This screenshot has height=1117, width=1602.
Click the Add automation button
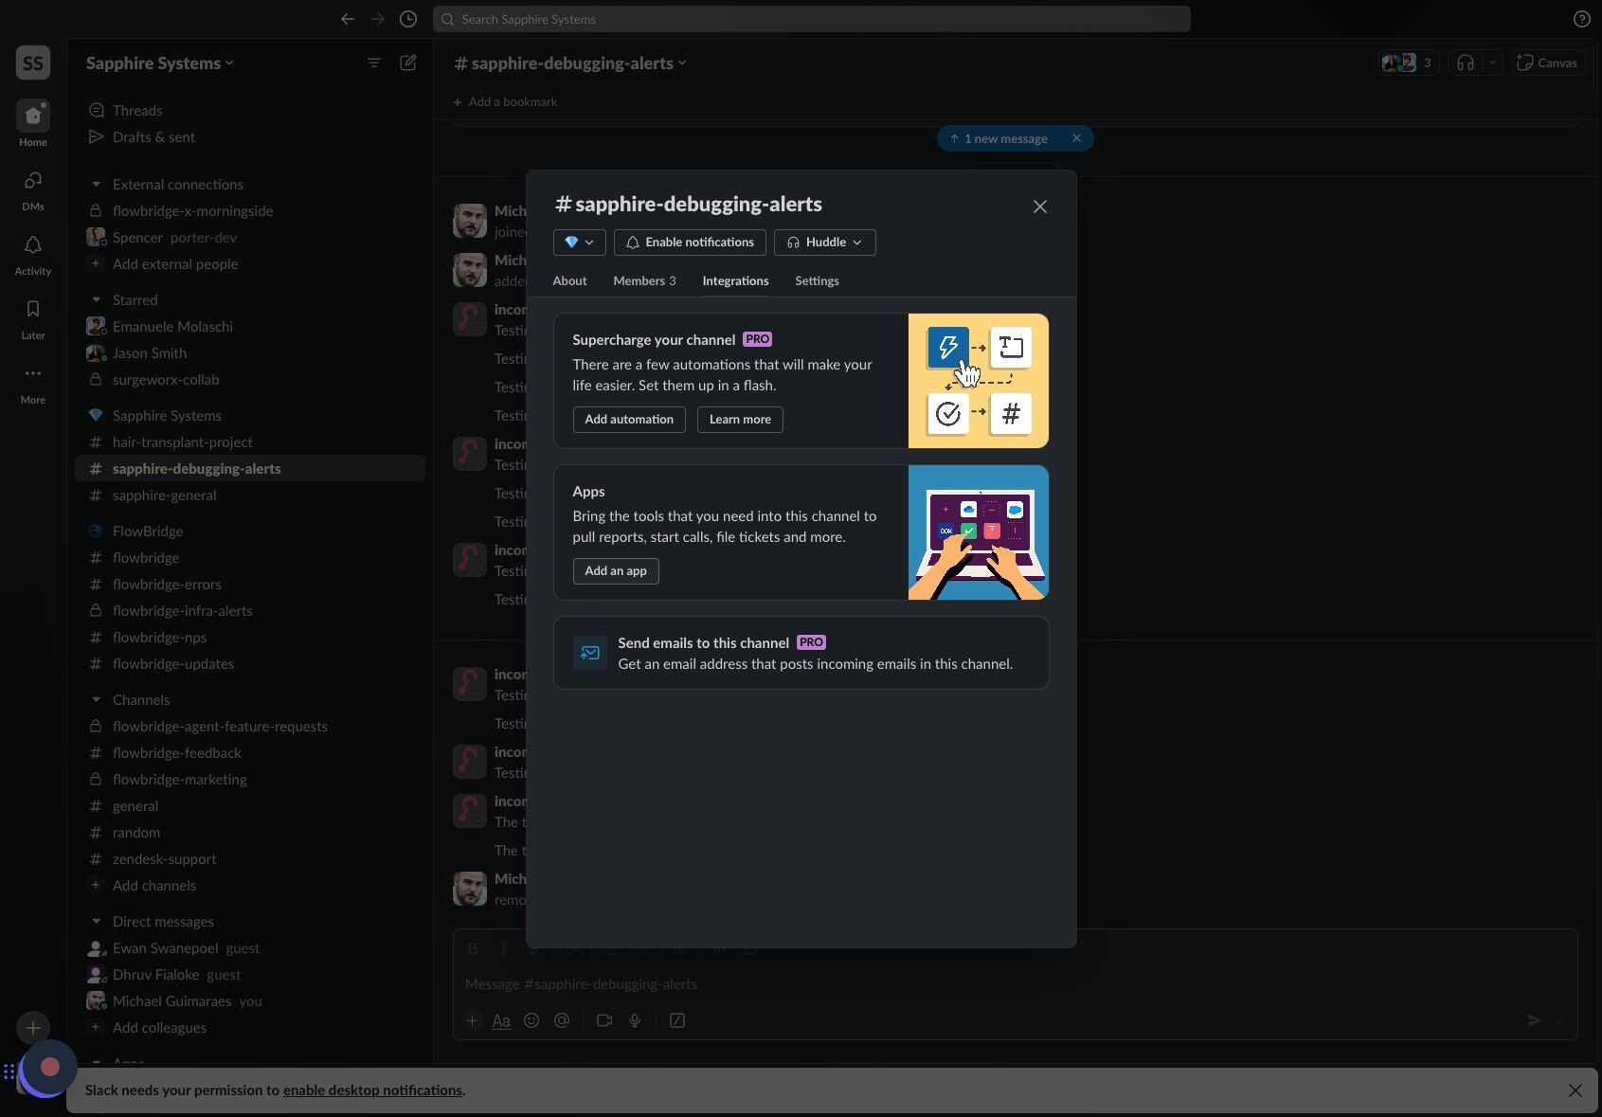click(629, 420)
